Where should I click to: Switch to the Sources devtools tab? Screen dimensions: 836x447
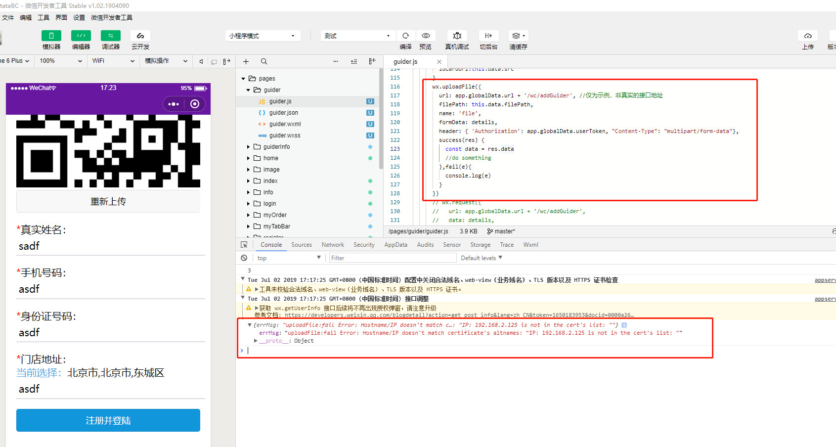click(x=302, y=245)
